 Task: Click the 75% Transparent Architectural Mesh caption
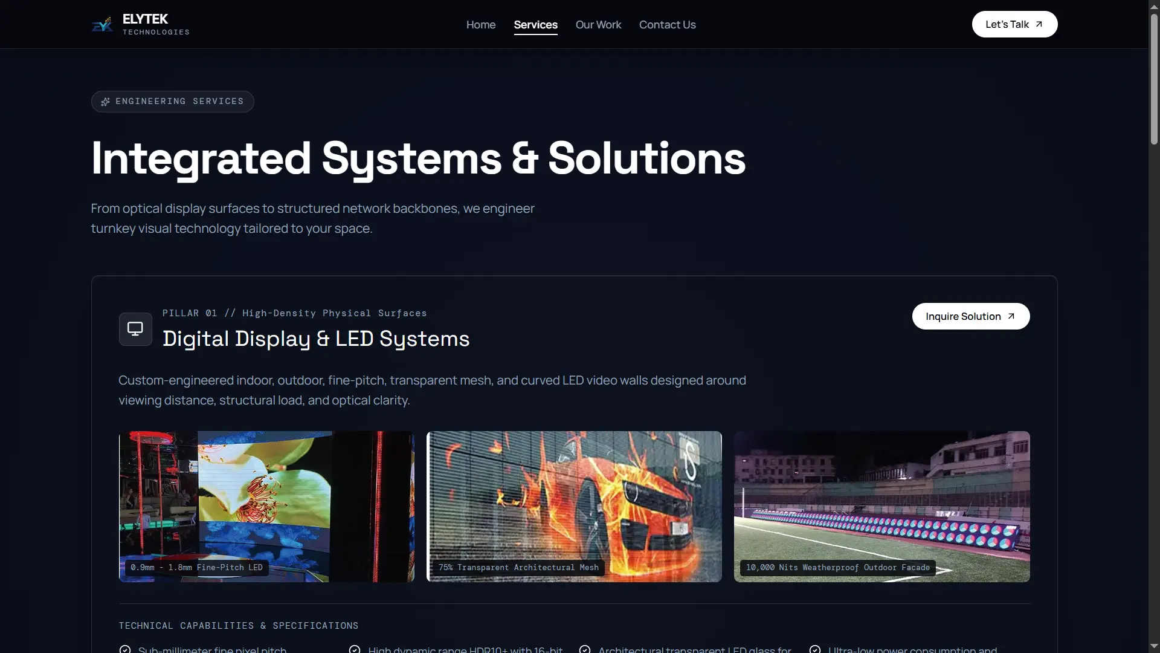[x=518, y=568]
